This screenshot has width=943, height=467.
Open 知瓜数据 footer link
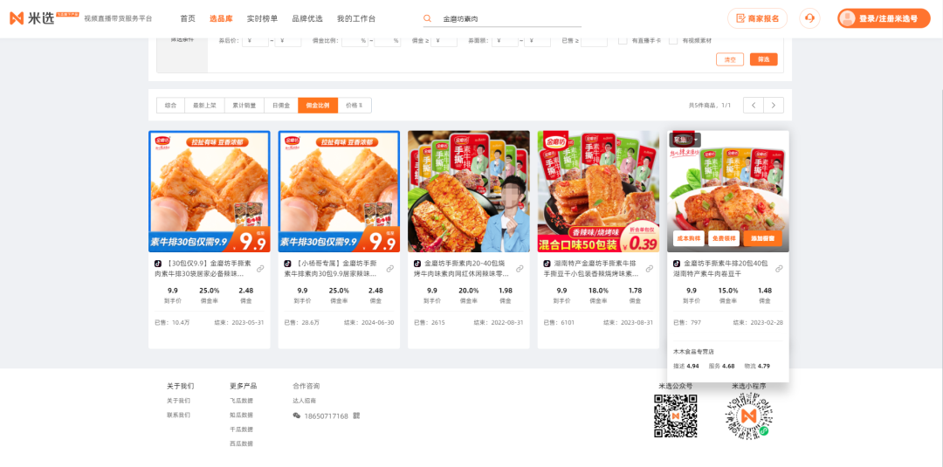coord(241,415)
